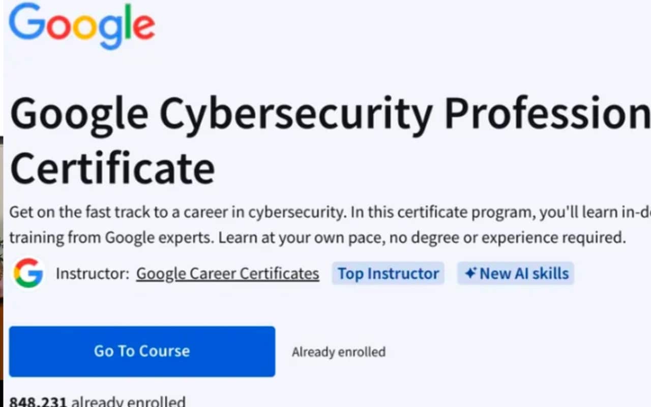Expand the Top Instructor badge details
Viewport: 651px width, 407px height.
pos(388,273)
